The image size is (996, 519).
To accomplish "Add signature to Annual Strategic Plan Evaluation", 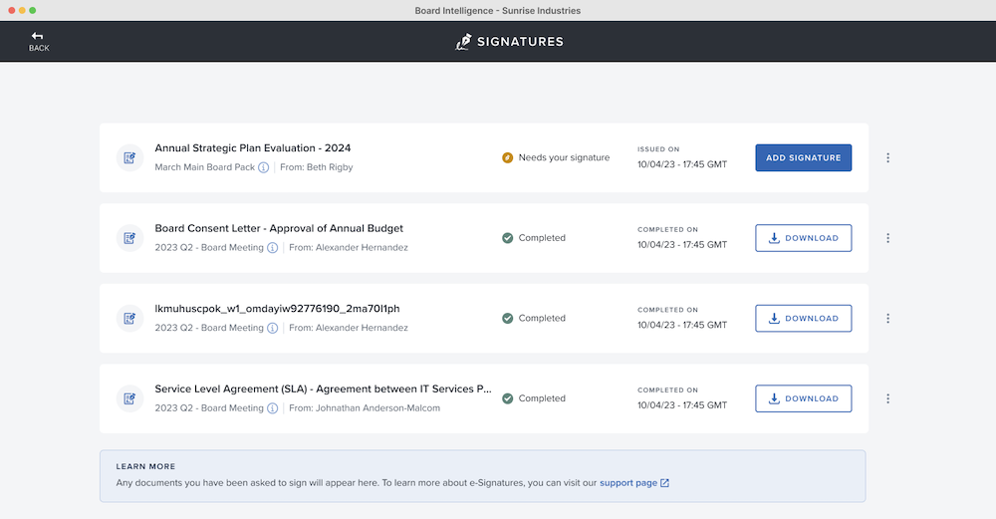I will pos(804,157).
